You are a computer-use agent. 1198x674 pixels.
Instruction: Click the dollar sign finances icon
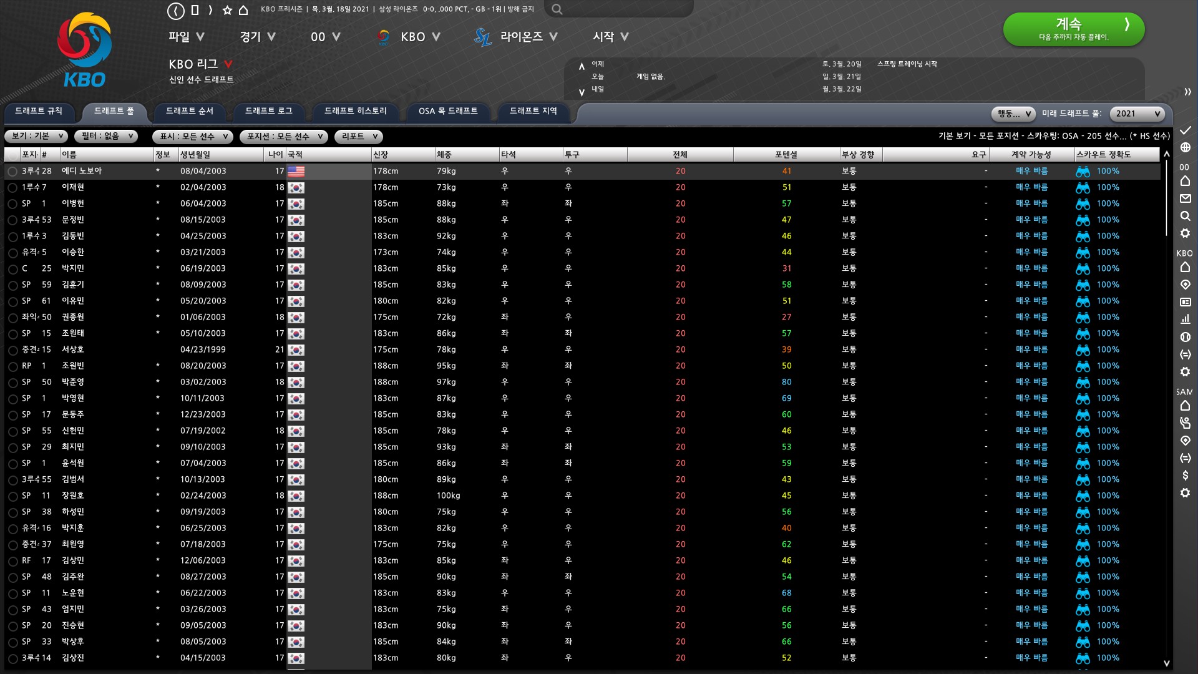[1185, 476]
